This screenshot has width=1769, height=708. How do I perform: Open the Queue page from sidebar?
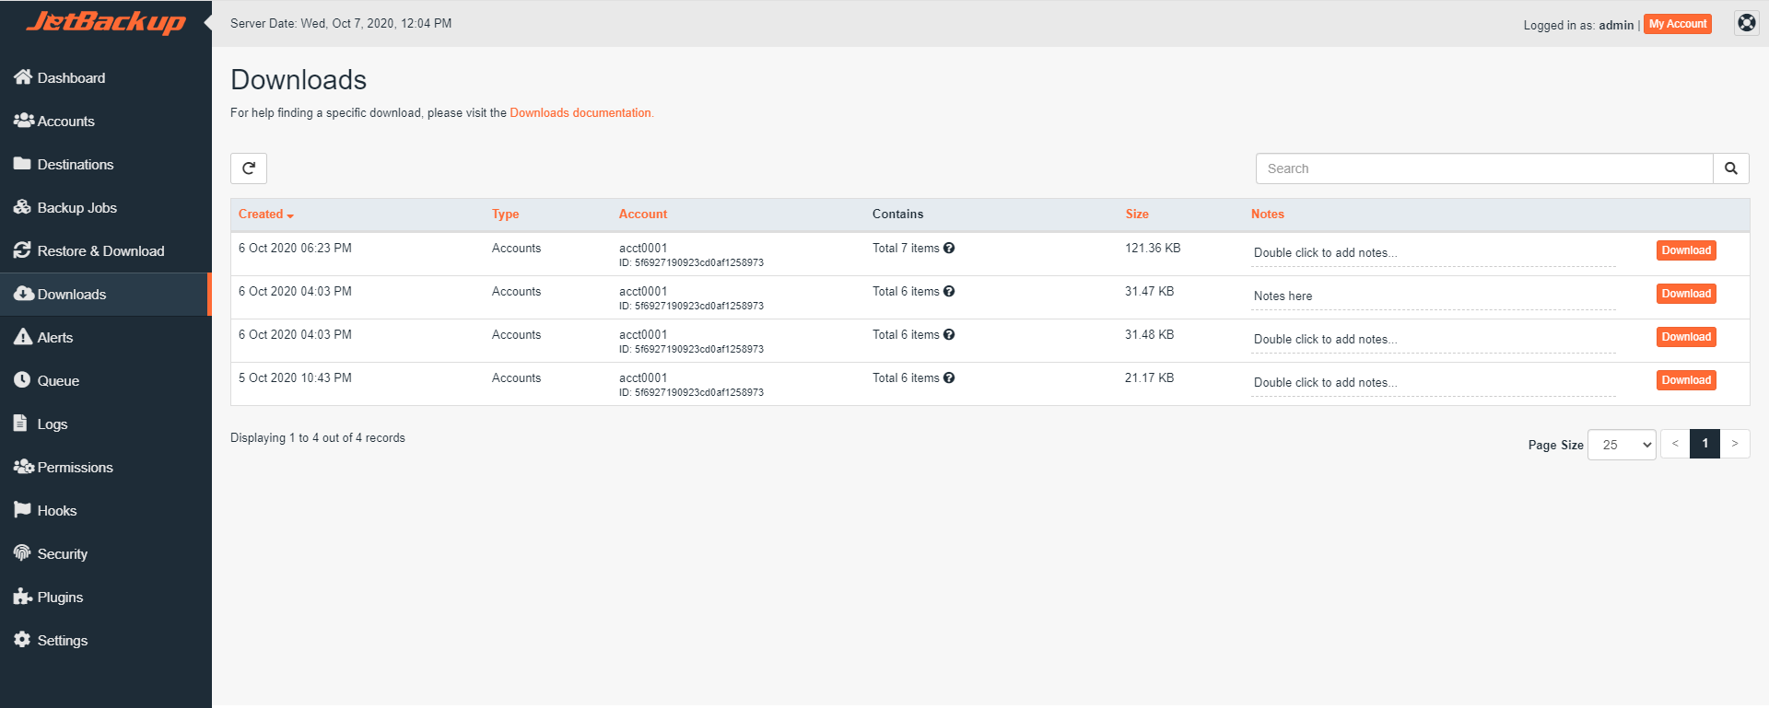pyautogui.click(x=58, y=381)
